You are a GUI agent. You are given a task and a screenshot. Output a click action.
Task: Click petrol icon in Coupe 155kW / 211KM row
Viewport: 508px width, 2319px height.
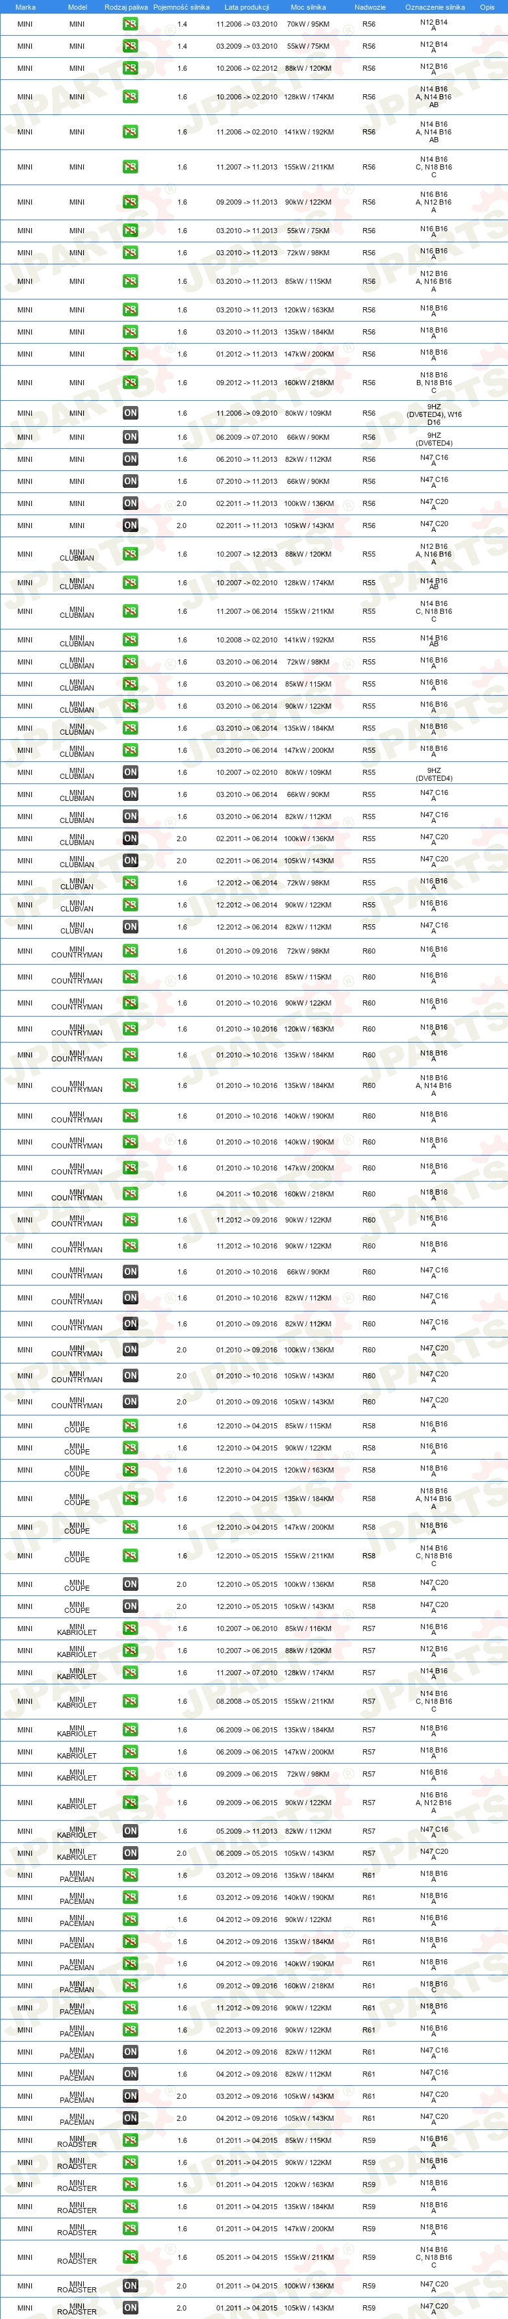pyautogui.click(x=131, y=1556)
